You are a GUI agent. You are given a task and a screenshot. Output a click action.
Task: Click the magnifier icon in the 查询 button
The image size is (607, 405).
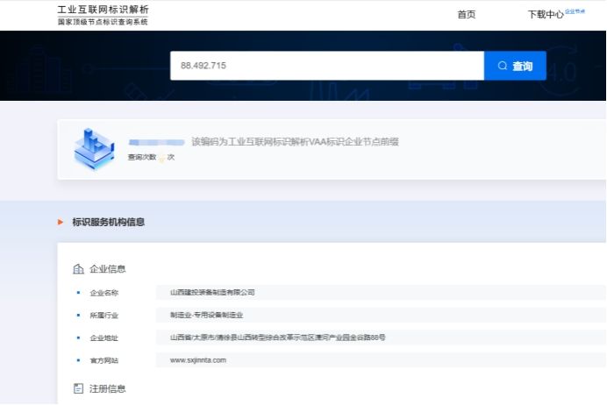coord(503,66)
